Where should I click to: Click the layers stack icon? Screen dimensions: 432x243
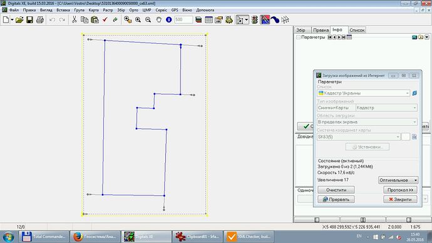pos(198,20)
